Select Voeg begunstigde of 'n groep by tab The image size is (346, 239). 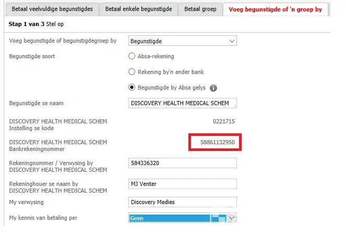pos(275,9)
